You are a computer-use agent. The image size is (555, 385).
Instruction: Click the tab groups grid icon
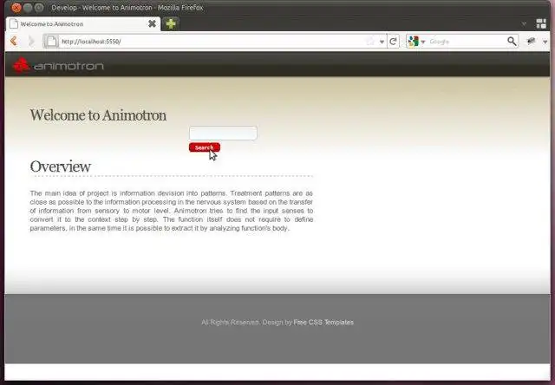(x=541, y=23)
